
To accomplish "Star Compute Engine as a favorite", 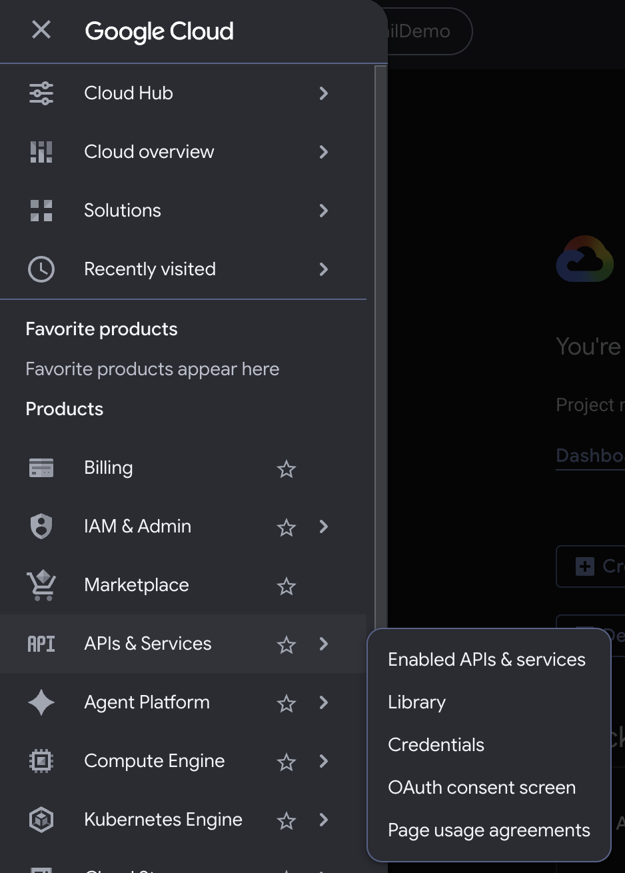I will click(x=287, y=762).
